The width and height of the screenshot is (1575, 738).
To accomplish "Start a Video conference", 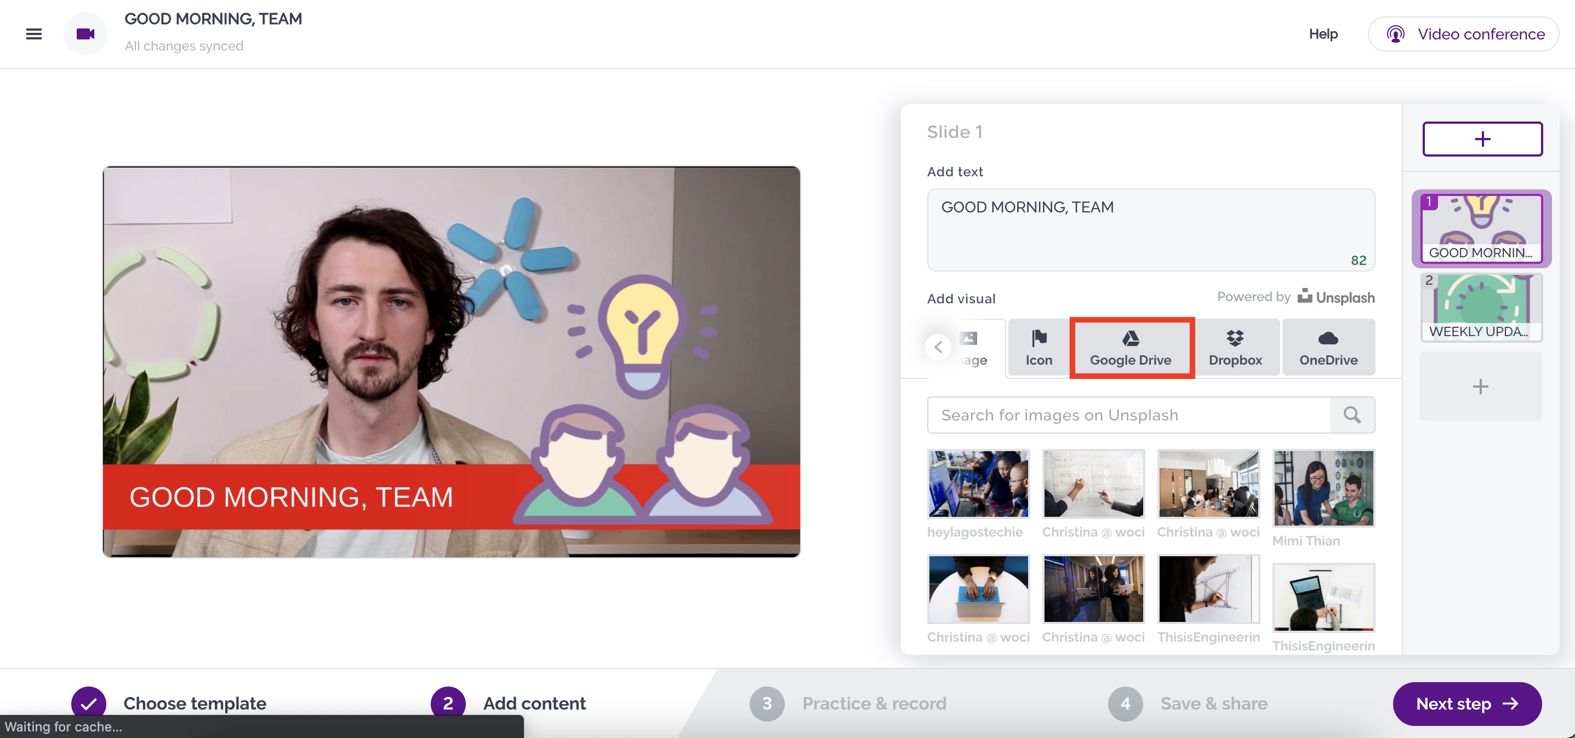I will pos(1464,33).
